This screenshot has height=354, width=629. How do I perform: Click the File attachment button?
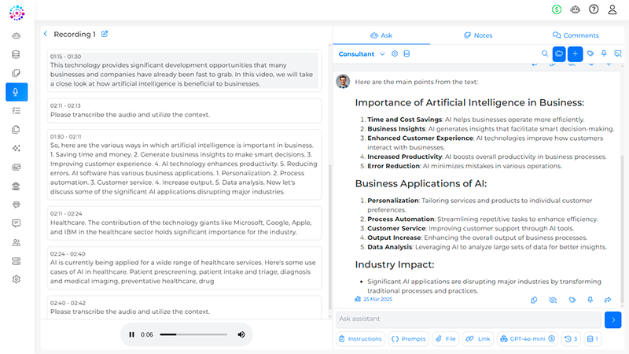click(x=446, y=339)
